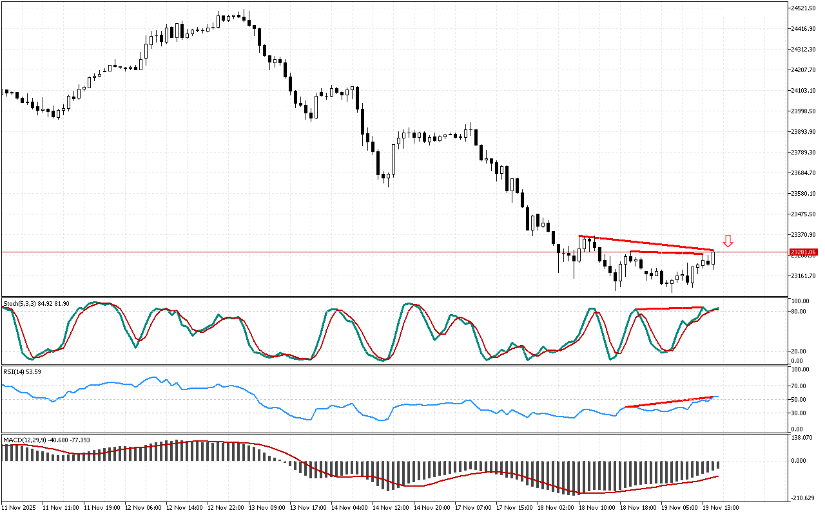The image size is (825, 515).
Task: Click the red down arrow marker
Action: [728, 241]
